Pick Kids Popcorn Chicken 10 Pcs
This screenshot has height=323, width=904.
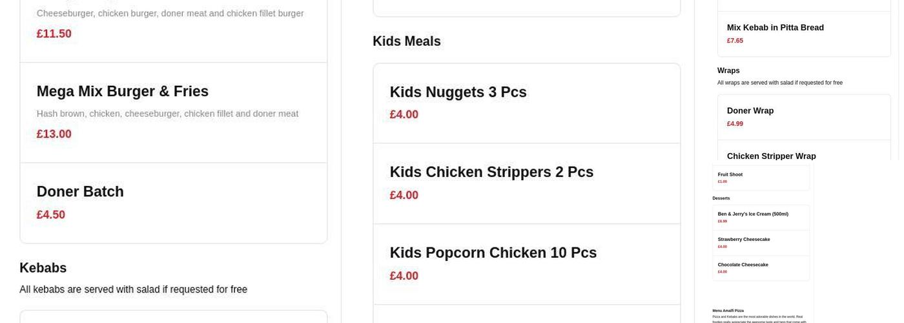(493, 253)
